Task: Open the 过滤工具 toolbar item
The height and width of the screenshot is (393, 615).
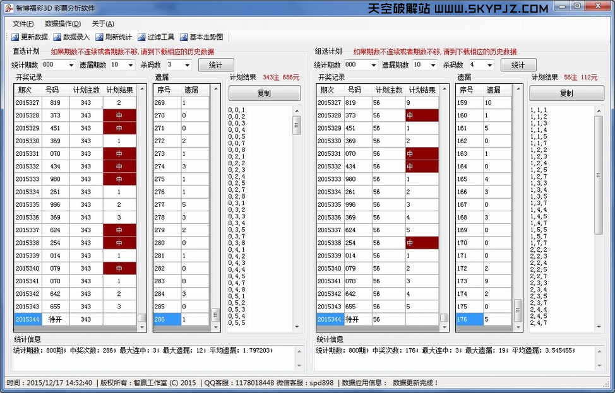Action: [142, 37]
